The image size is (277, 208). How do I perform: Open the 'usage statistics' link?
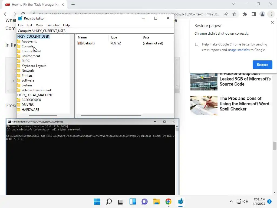coord(239,50)
